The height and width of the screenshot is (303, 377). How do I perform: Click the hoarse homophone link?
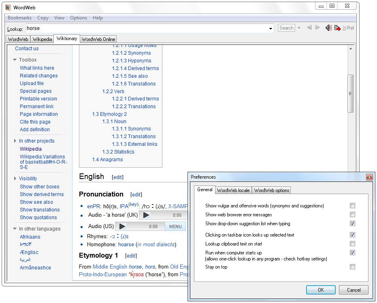126,245
